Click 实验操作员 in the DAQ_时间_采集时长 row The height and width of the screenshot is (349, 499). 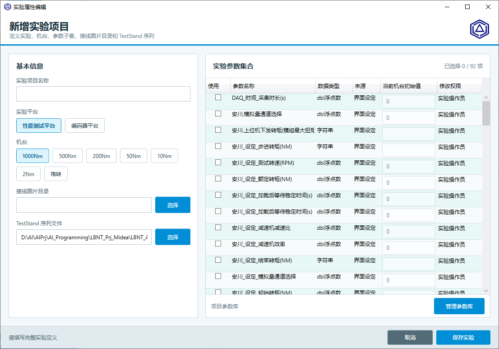click(451, 98)
